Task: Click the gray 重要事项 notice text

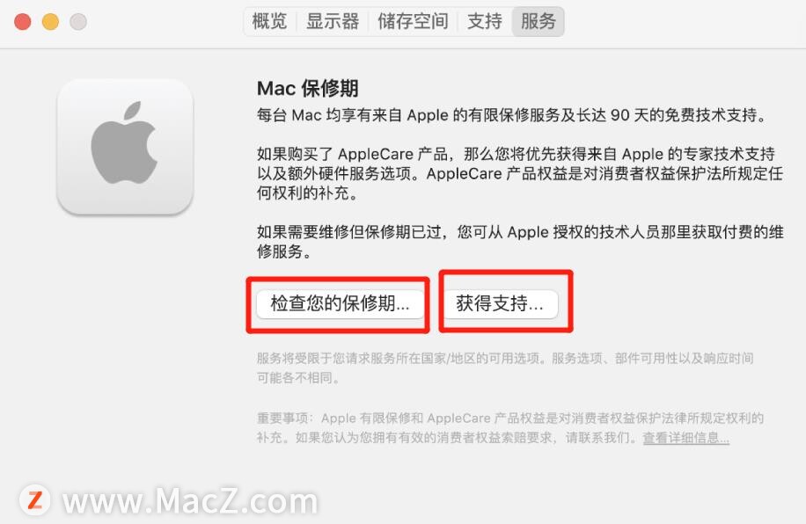Action: pos(510,427)
